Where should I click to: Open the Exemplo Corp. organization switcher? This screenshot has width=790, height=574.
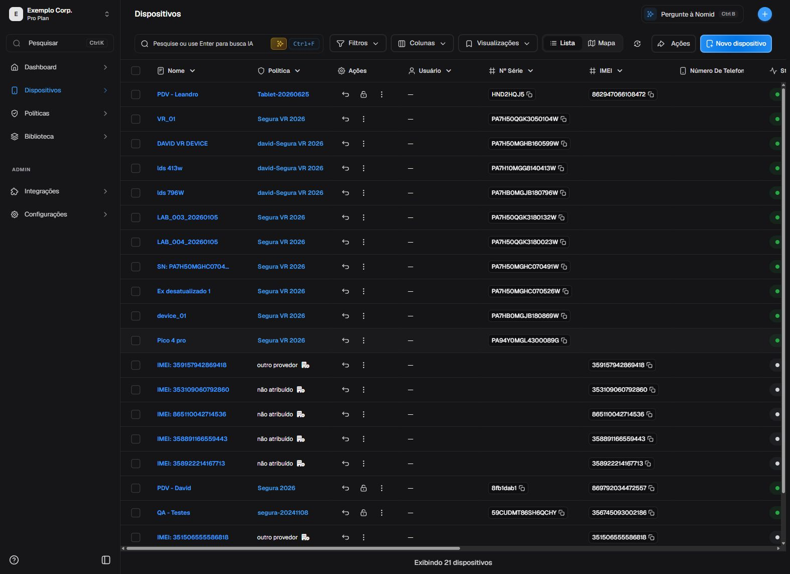[60, 14]
